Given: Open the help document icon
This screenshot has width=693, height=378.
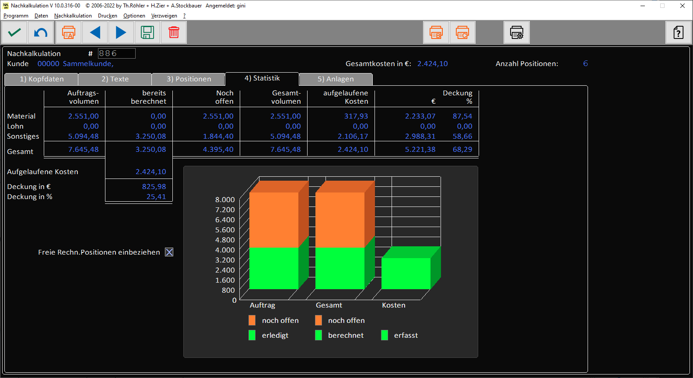Looking at the screenshot, I should point(678,33).
